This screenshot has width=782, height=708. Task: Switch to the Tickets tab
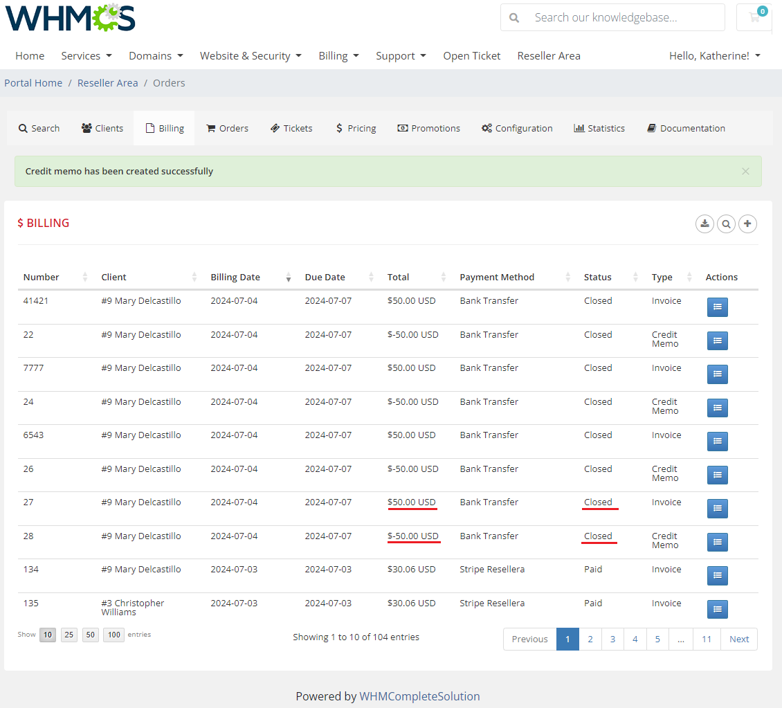(291, 128)
